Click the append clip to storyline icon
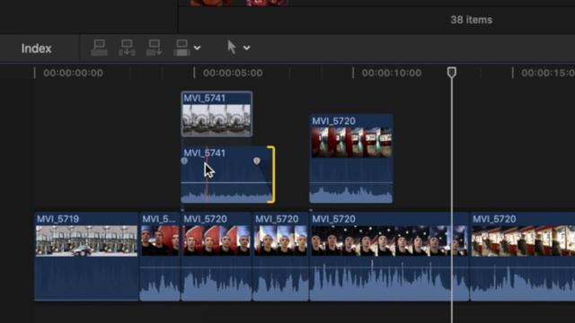Viewport: 575px width, 323px height. coord(155,48)
